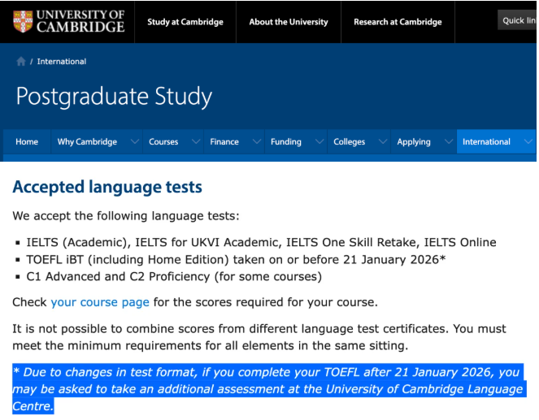The height and width of the screenshot is (420, 539).
Task: Select the International navigation tab
Action: pyautogui.click(x=486, y=141)
